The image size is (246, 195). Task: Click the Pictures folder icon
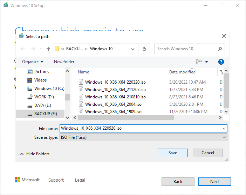click(30, 72)
